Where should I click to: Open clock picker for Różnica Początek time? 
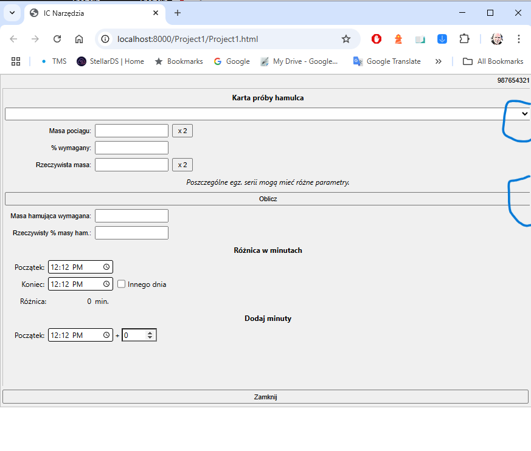click(x=106, y=267)
